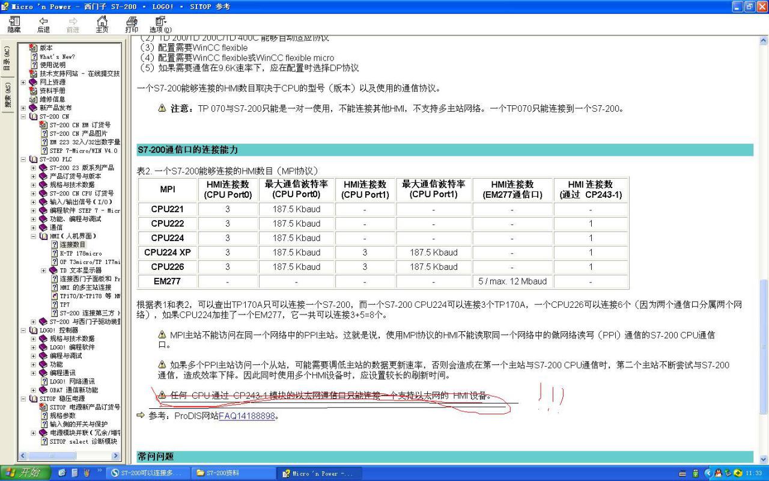Click the open book icon for S7-200 CN
The width and height of the screenshot is (769, 481).
(x=33, y=116)
